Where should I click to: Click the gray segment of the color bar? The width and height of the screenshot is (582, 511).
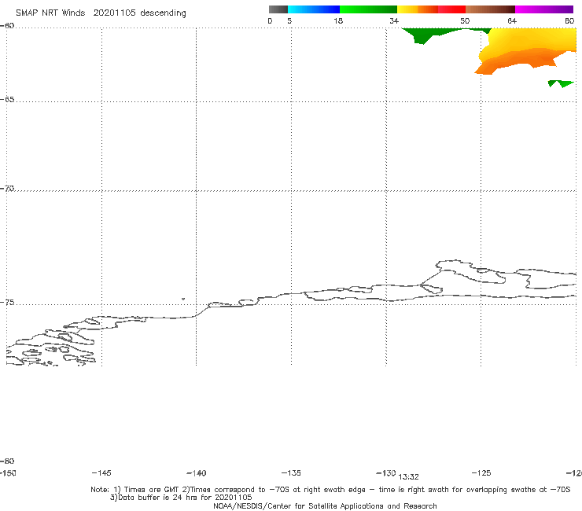[x=278, y=9]
